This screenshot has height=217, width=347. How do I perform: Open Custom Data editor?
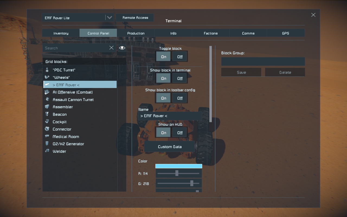tap(169, 147)
